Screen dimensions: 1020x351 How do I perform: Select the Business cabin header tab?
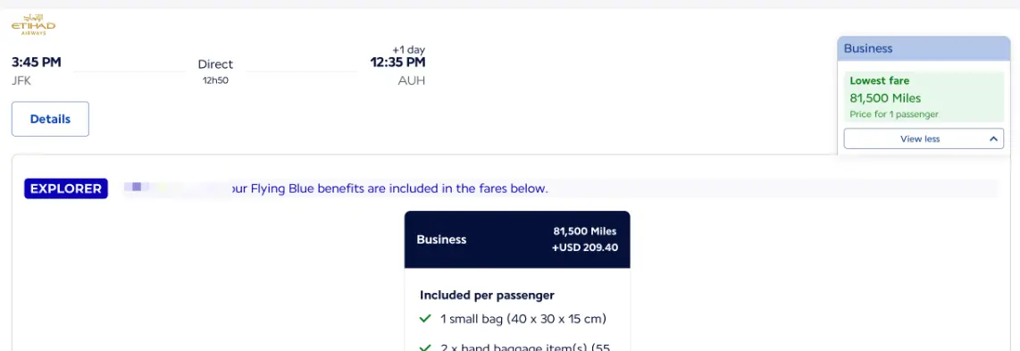click(x=923, y=49)
